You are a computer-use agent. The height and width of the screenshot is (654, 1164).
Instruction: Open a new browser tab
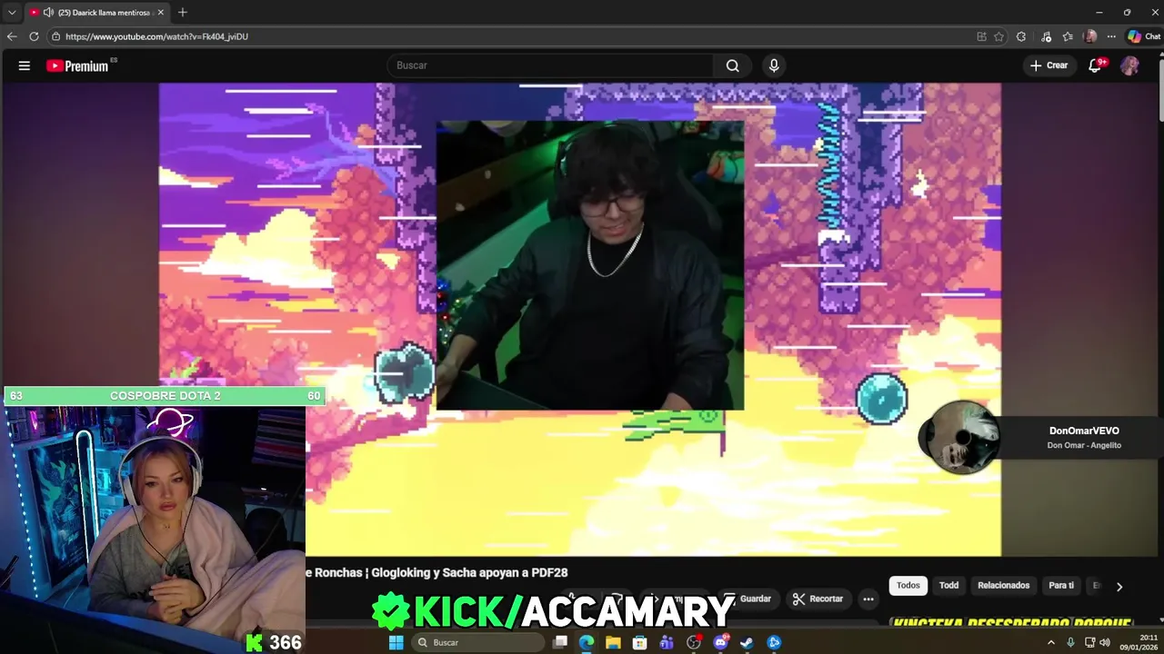tap(183, 13)
